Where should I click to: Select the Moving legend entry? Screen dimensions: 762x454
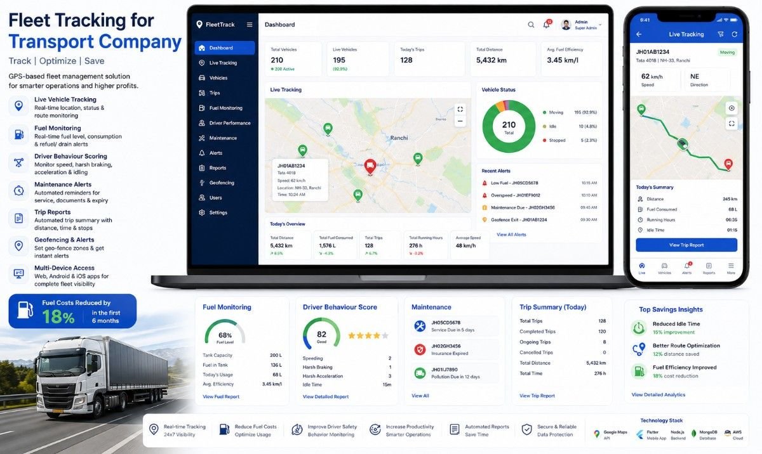tap(569, 112)
